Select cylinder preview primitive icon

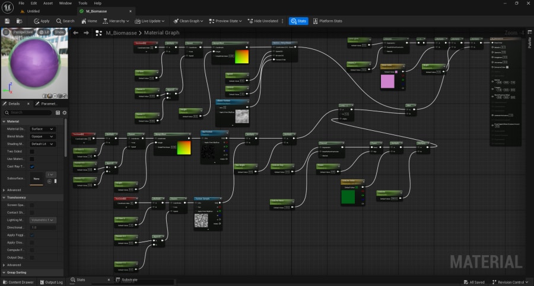coord(44,96)
